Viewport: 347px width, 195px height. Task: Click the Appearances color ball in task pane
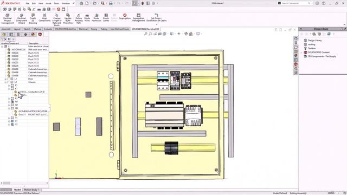click(x=295, y=55)
